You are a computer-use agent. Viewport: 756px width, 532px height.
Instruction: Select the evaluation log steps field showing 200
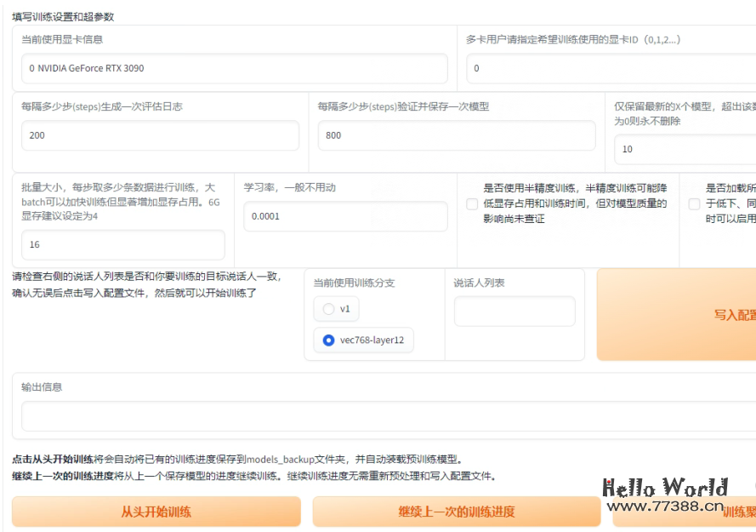160,134
